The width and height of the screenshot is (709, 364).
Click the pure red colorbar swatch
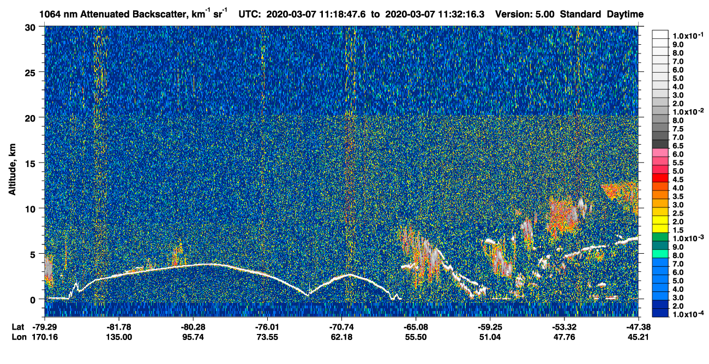tap(660, 178)
